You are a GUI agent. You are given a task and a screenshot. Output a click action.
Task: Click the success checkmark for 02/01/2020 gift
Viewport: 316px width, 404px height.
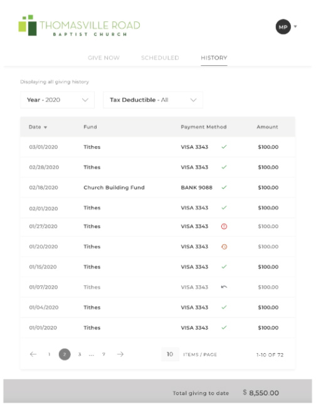(224, 208)
